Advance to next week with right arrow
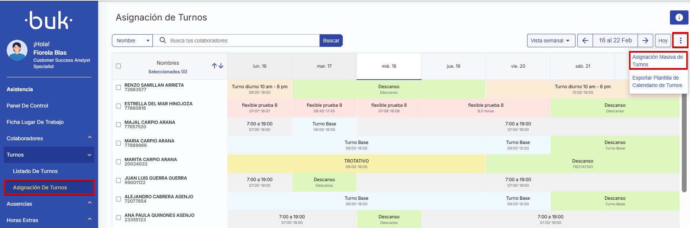This screenshot has height=228, width=690. [645, 41]
